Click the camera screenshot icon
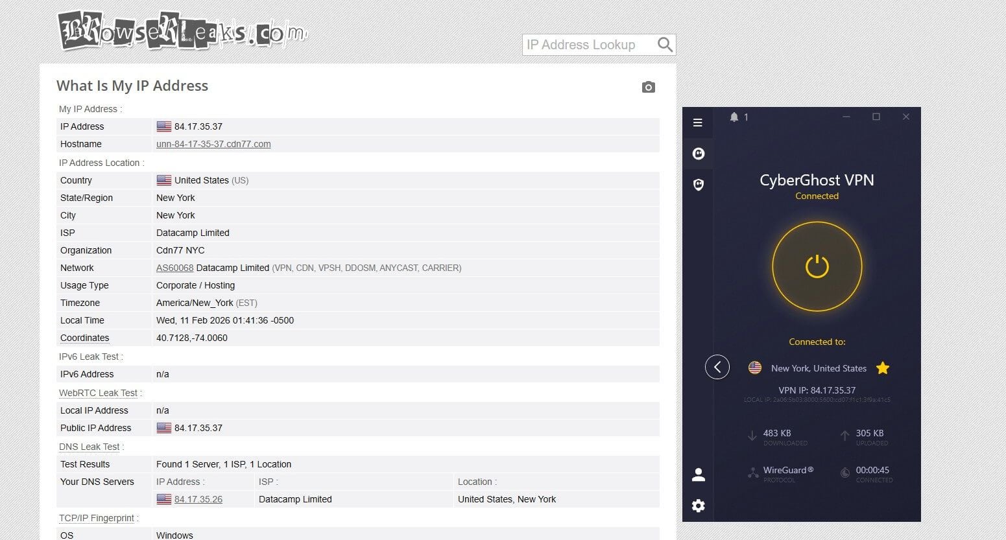This screenshot has height=540, width=1006. [648, 87]
